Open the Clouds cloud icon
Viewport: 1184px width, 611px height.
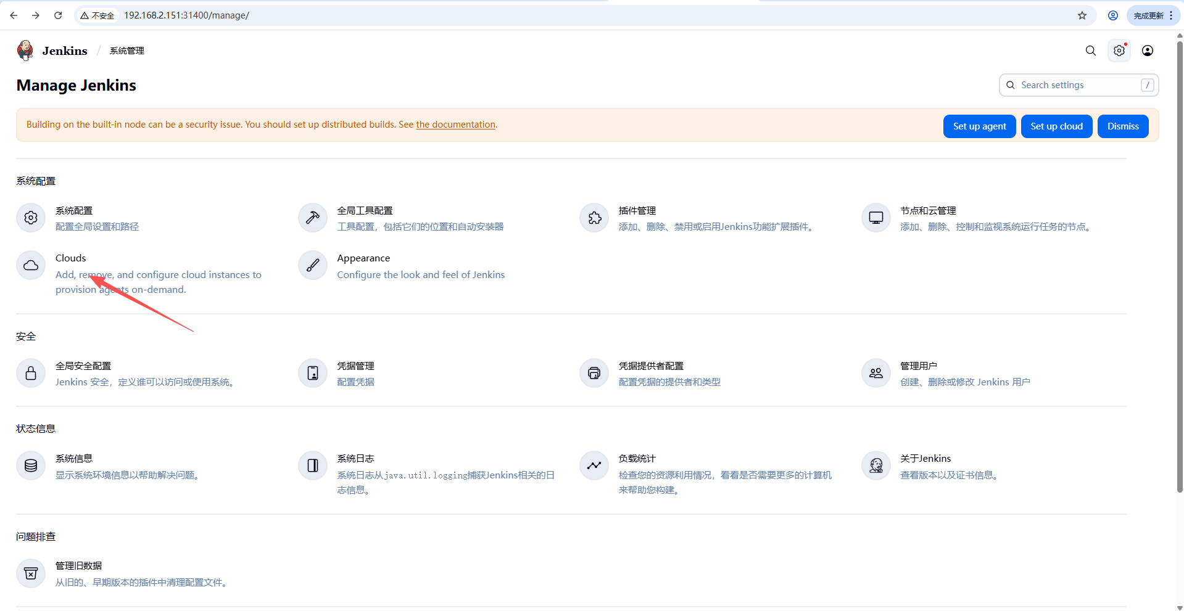(x=31, y=266)
